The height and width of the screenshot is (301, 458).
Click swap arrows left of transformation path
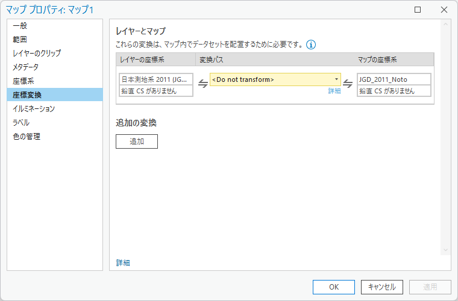[x=203, y=84]
